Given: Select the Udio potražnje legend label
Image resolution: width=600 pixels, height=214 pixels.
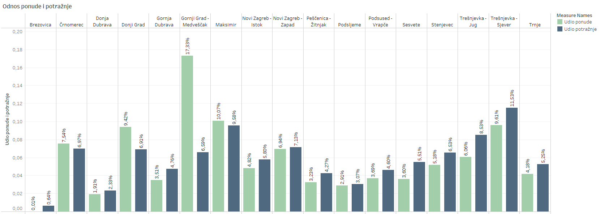Looking at the screenshot, I should pyautogui.click(x=580, y=29).
